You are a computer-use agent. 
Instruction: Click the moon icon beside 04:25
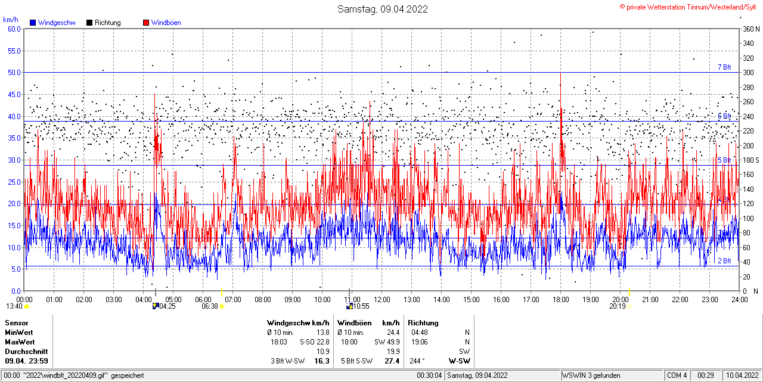[156, 306]
